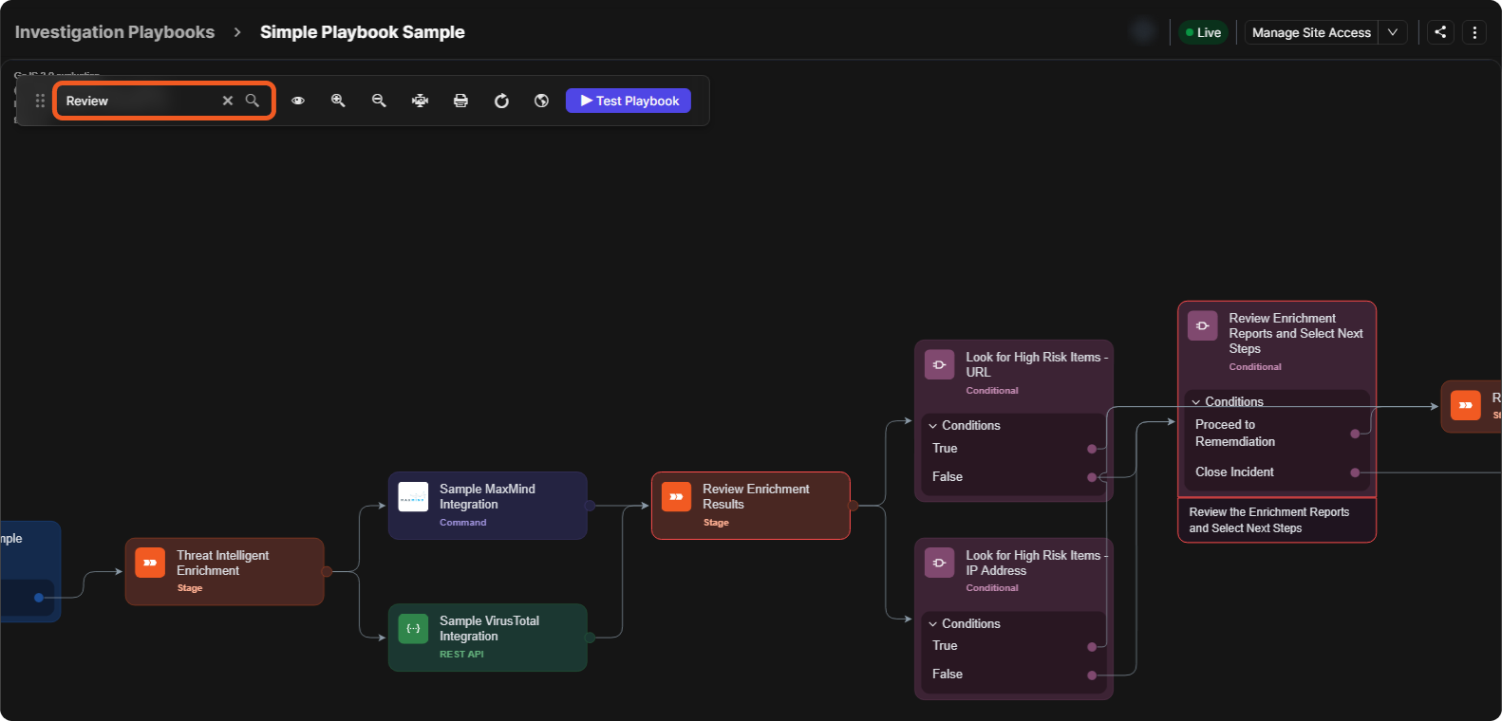Click the Live status badge
This screenshot has width=1502, height=721.
1204,32
